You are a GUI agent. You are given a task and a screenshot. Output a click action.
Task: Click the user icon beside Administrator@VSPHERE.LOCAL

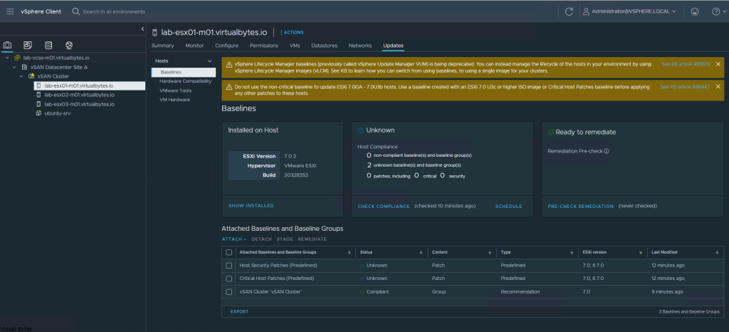587,11
